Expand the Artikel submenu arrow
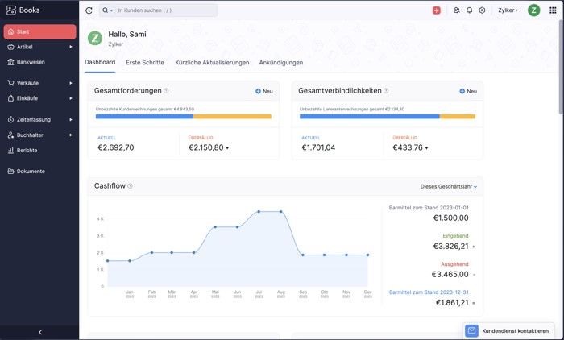Viewport: 564px width, 340px height. pos(71,47)
